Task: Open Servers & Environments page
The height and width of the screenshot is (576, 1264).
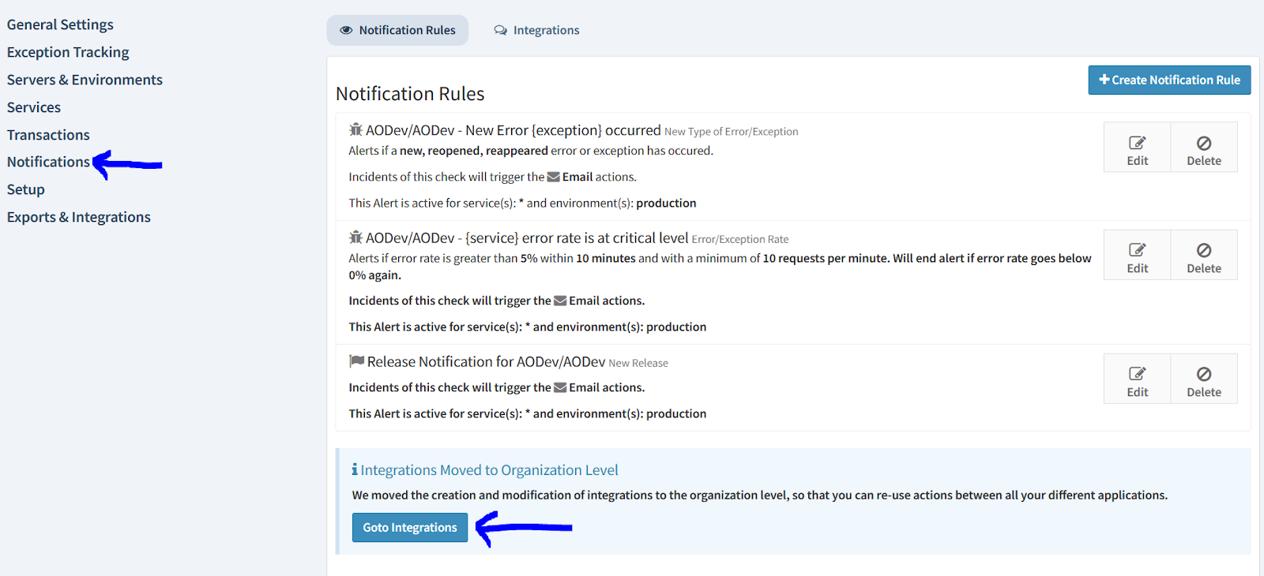Action: 85,80
